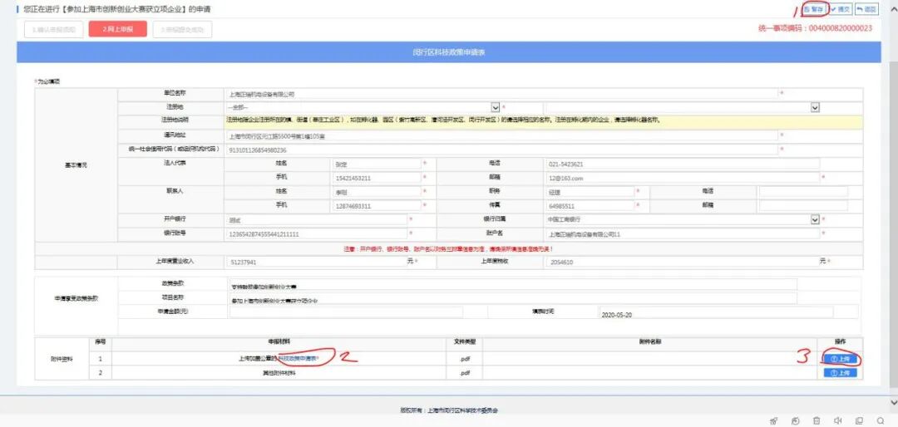
Task: Click the 邮箱 field with 12@163.com
Action: 683,178
